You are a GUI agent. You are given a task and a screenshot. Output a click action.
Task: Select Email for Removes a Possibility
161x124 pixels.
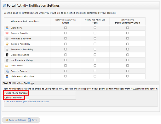tap(66, 49)
